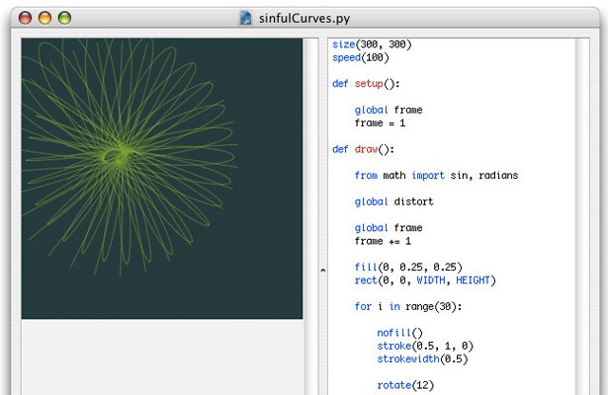
Task: Click the stroke(0.5, 1, 0) line
Action: coord(424,347)
